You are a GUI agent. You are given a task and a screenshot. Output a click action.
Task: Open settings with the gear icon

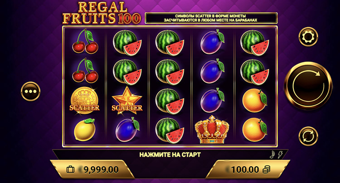(308, 37)
